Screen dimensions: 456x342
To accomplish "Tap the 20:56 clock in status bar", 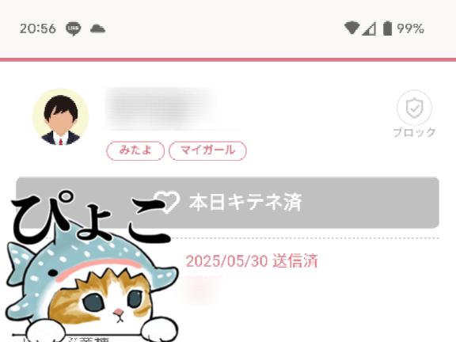I will point(37,28).
